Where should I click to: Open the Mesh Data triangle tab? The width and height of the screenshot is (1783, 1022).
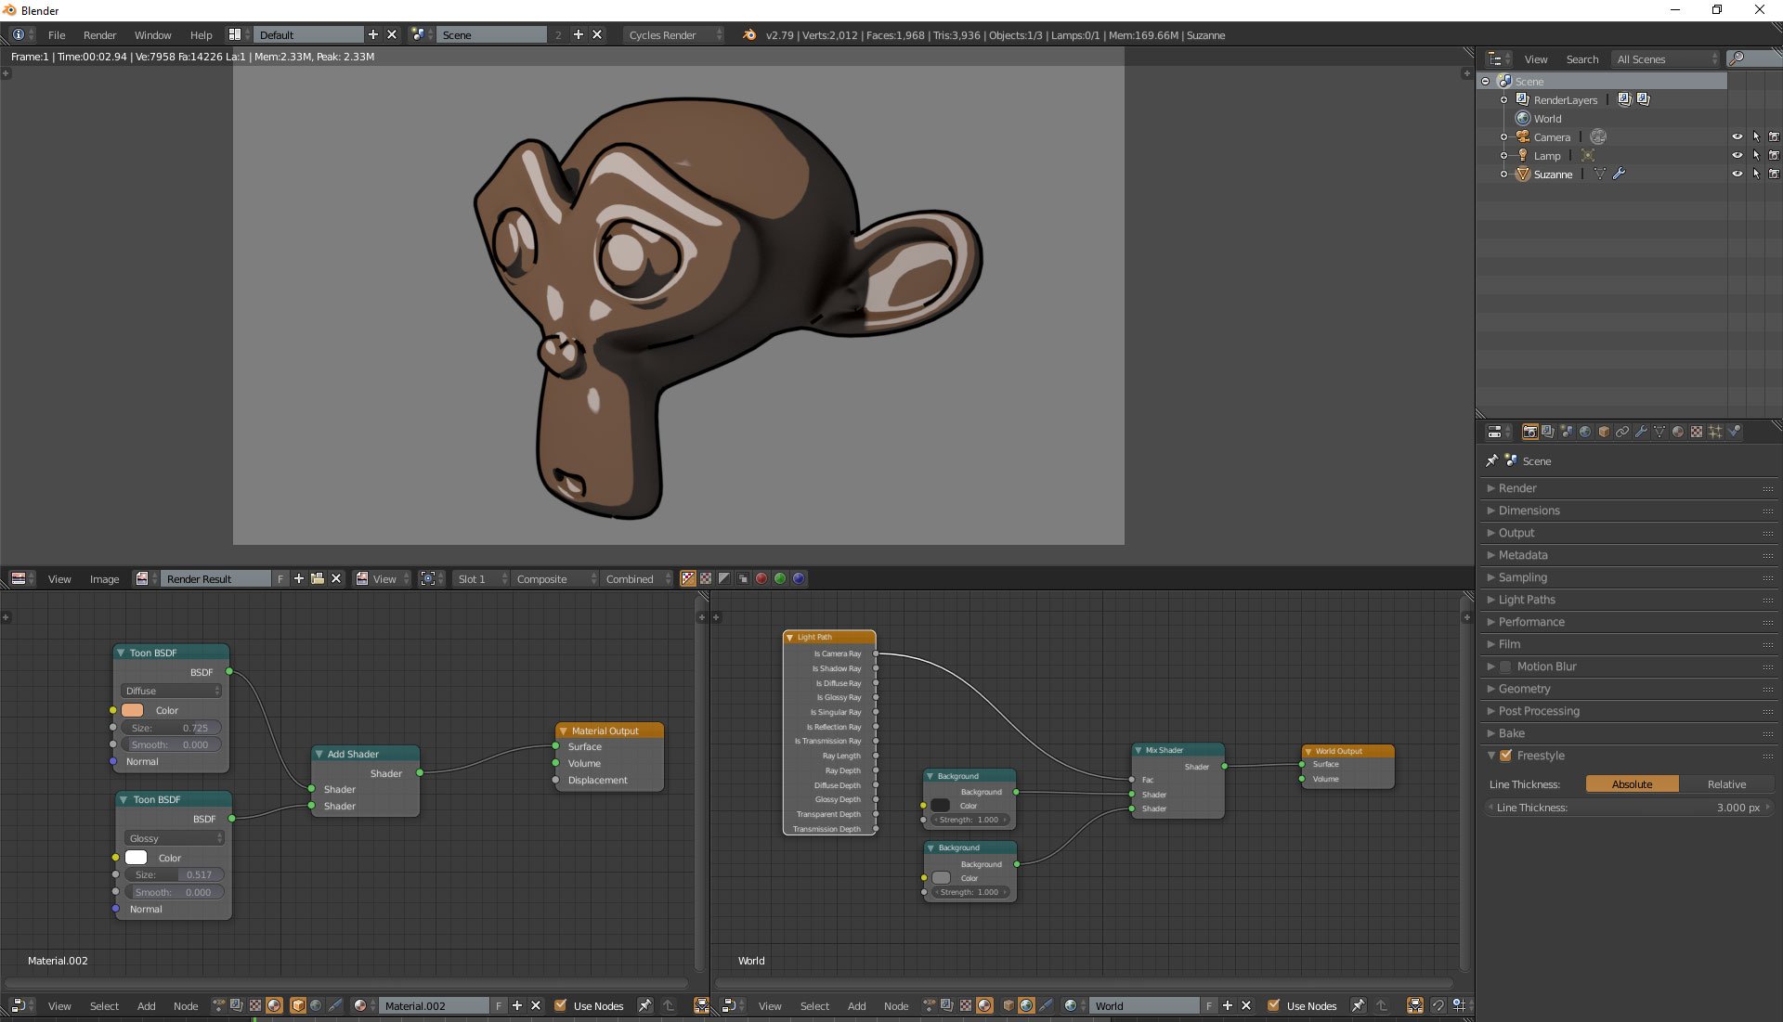[x=1659, y=432]
